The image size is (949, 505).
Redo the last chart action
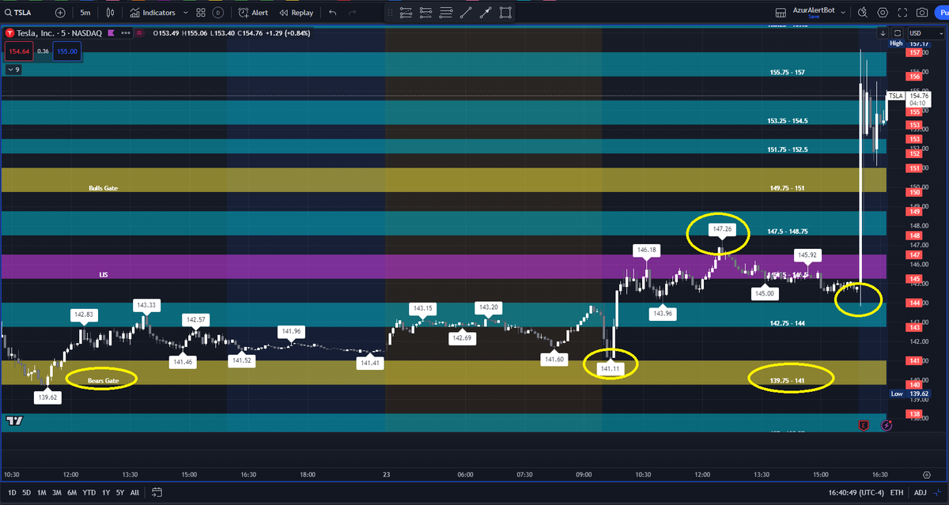[x=354, y=13]
